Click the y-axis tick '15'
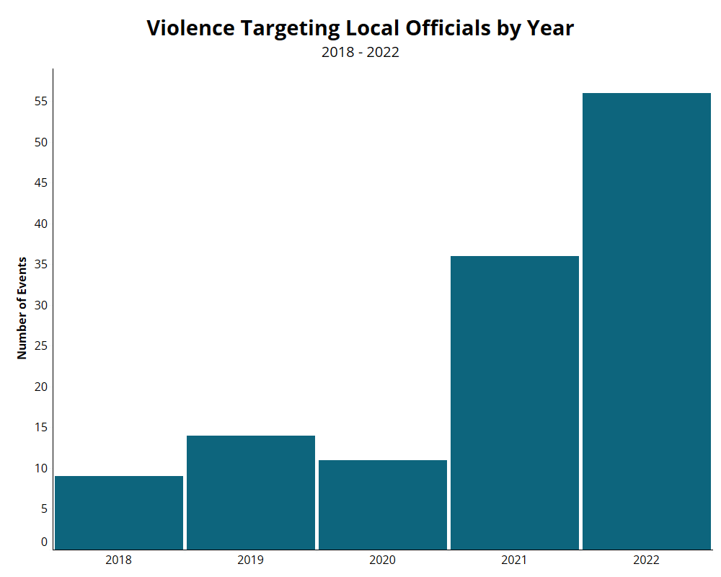 tap(41, 428)
